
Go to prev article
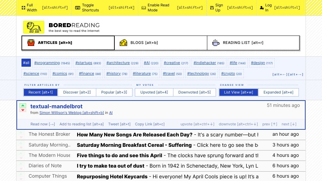coord(270,124)
